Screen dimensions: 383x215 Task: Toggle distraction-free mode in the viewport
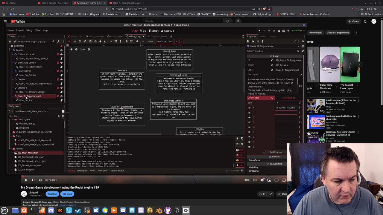(x=243, y=36)
